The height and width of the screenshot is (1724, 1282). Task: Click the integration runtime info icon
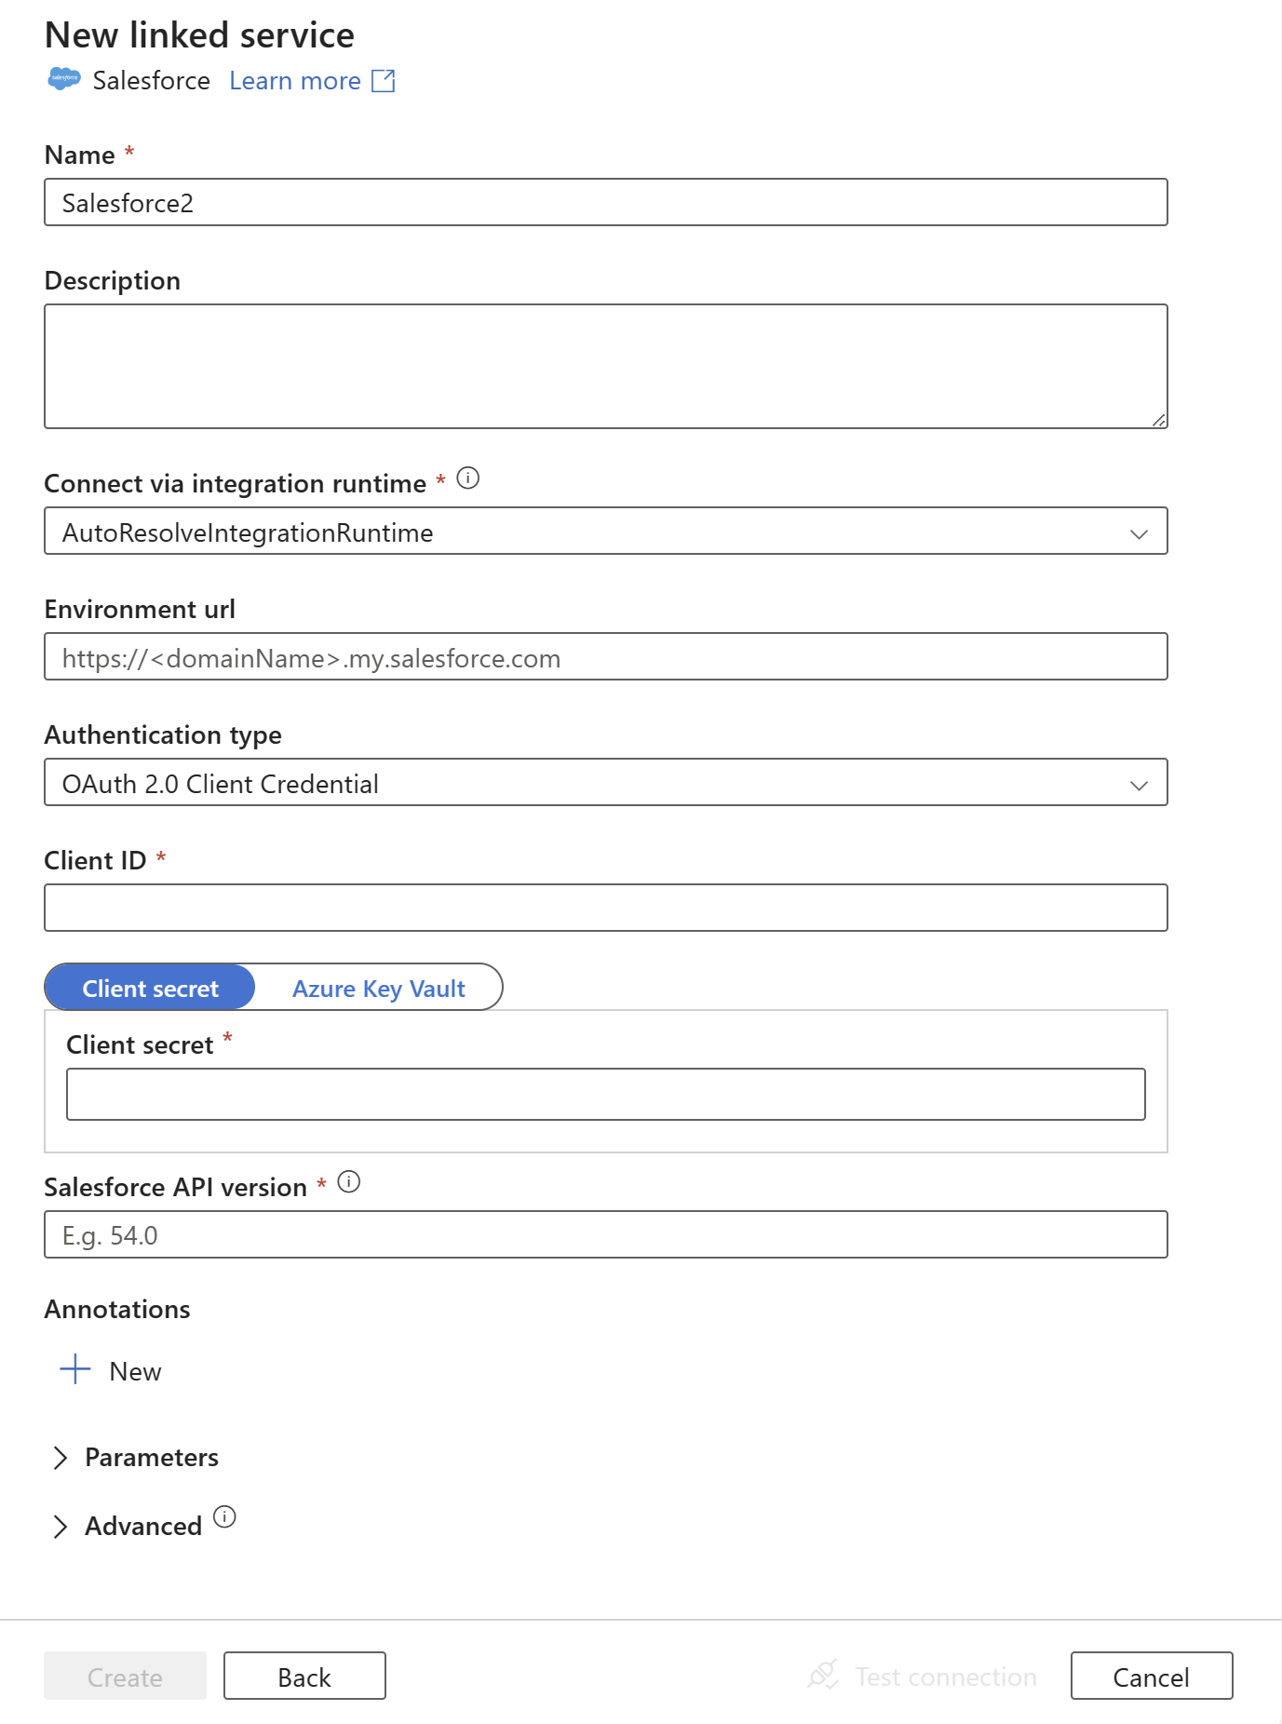coord(468,478)
